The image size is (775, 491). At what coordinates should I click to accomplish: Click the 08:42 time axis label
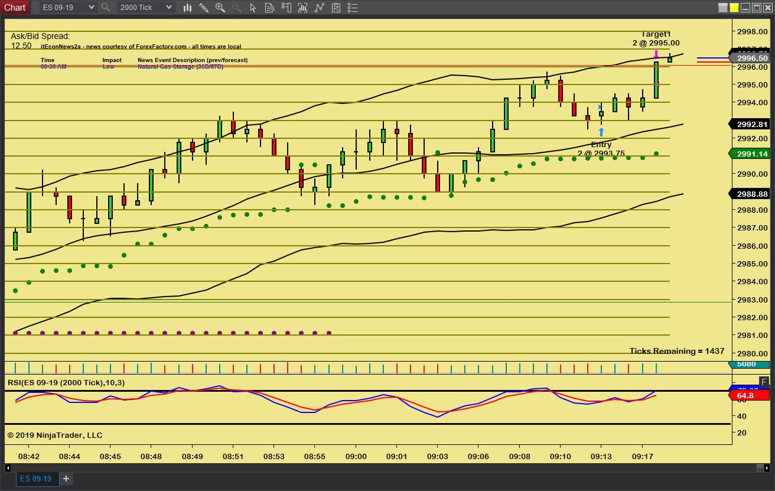(x=29, y=457)
